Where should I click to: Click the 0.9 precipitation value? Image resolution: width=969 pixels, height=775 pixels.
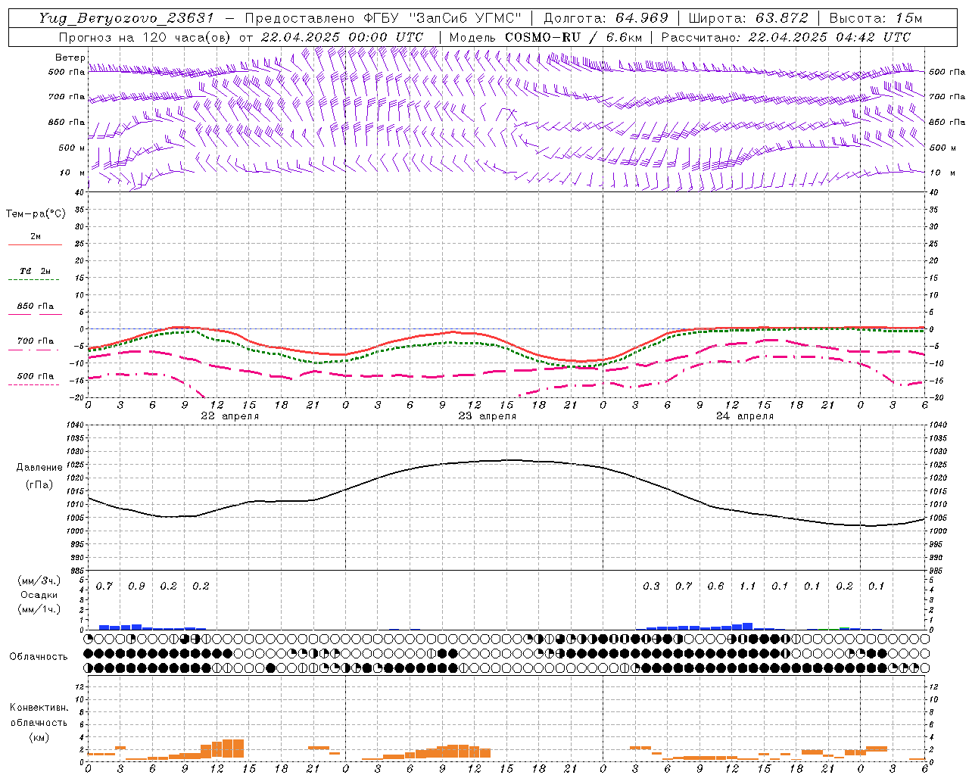136,587
